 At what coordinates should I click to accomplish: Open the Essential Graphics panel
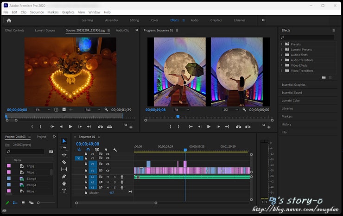(293, 85)
